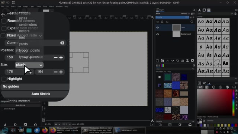Open the status bar px unit dropdown
Screen dimensions: 238x134
pos(57,124)
